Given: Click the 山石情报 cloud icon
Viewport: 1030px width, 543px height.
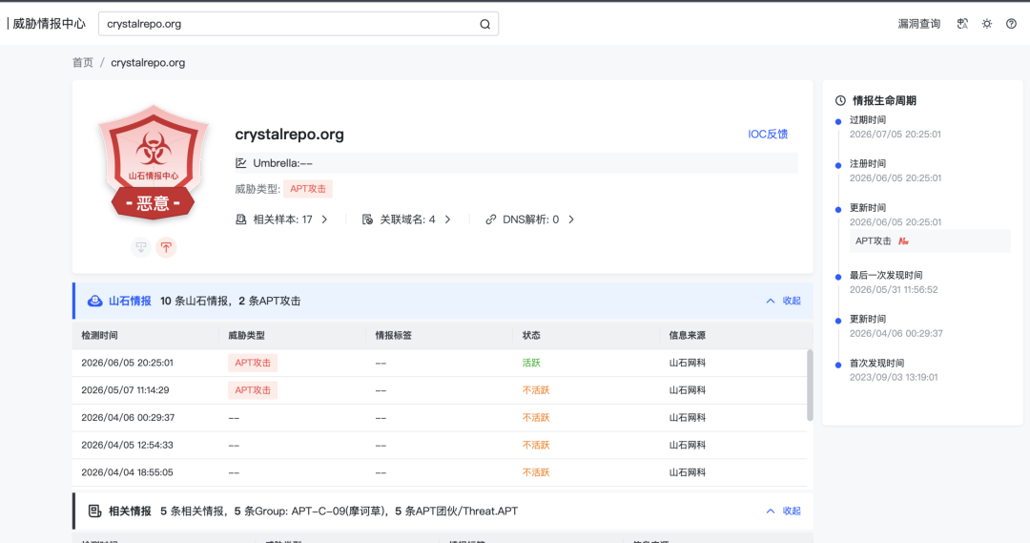Looking at the screenshot, I should pos(95,301).
